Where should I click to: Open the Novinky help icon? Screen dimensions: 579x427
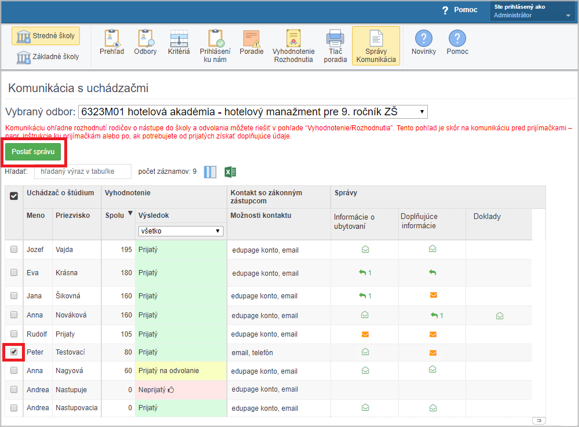coord(424,42)
